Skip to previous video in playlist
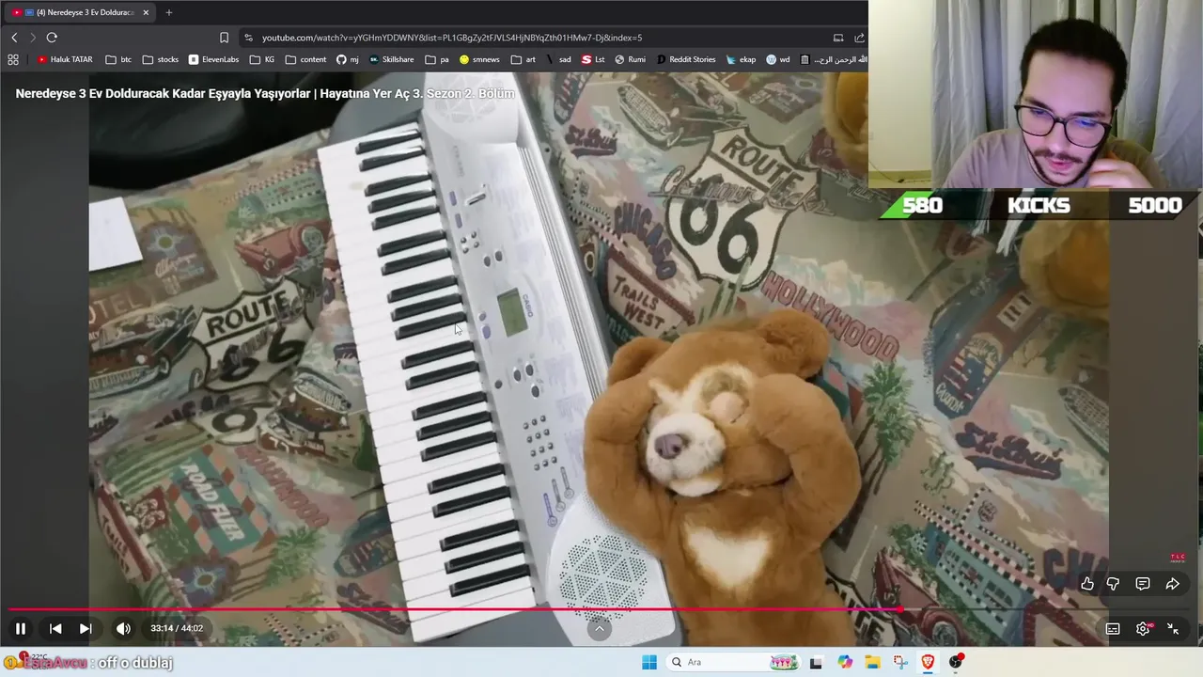 (55, 629)
